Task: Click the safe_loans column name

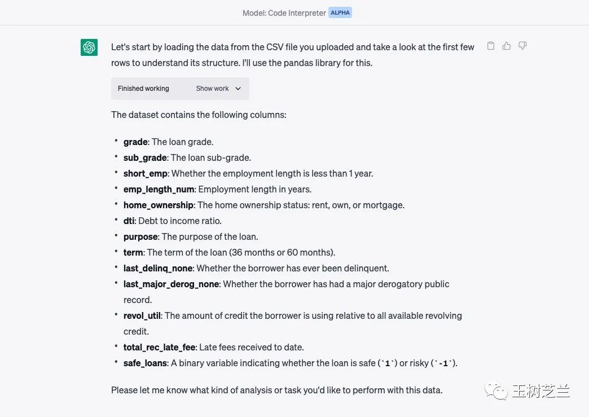Action: point(145,363)
